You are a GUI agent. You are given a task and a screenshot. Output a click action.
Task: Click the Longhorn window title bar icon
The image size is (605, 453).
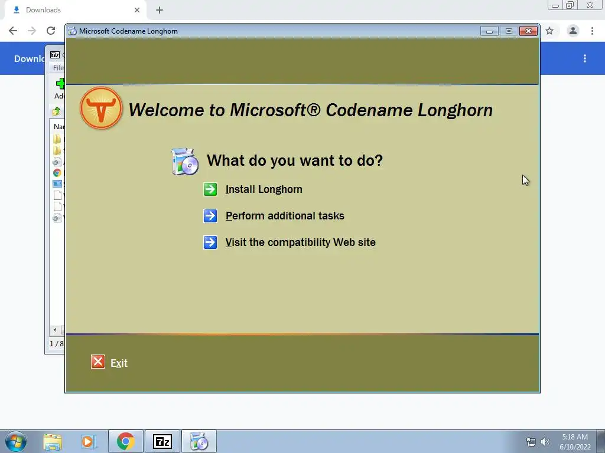(x=72, y=31)
